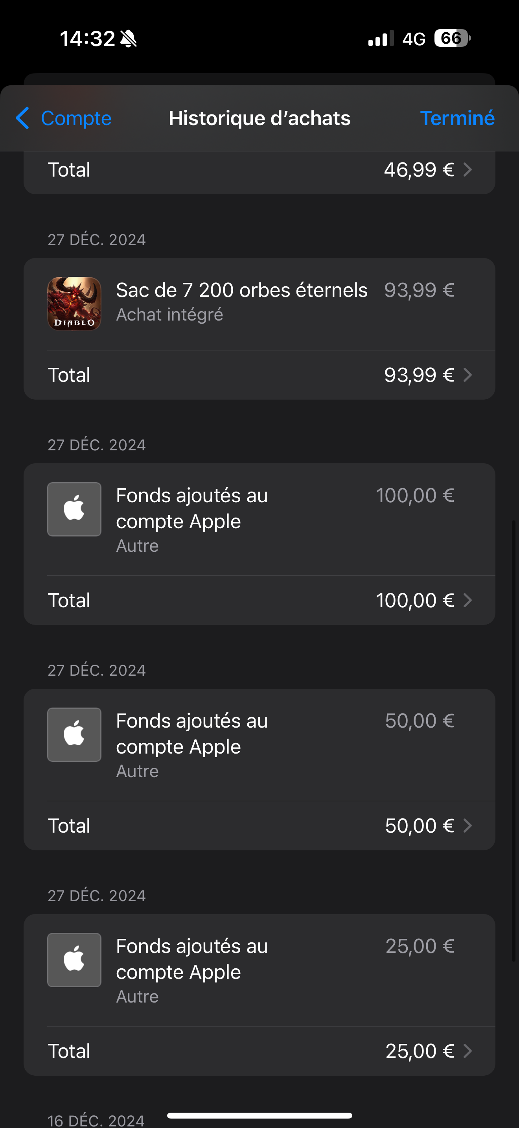Image resolution: width=519 pixels, height=1128 pixels.
Task: Tap the silent mode bell icon
Action: tap(129, 39)
